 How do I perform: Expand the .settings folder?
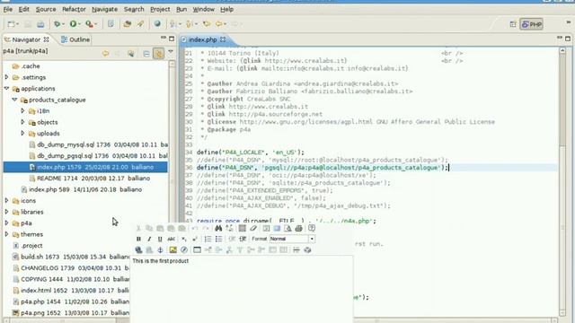pyautogui.click(x=6, y=77)
